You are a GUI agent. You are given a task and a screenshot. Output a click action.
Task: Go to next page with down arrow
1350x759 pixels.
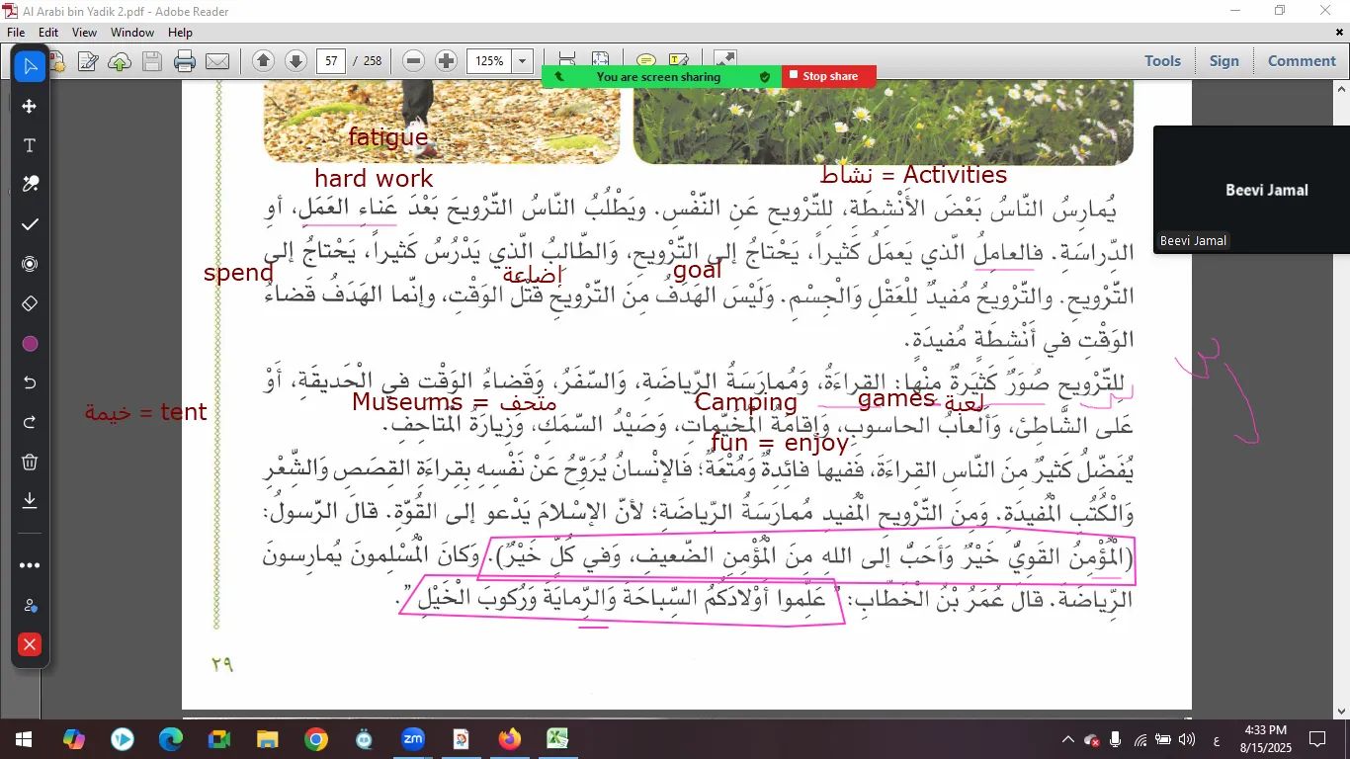tap(295, 61)
